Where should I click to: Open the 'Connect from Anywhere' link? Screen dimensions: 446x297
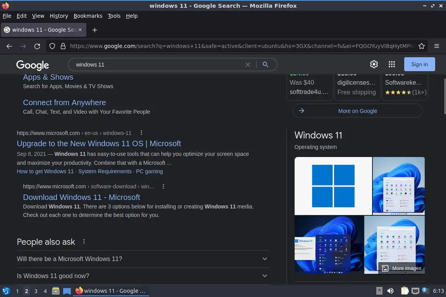click(x=64, y=102)
